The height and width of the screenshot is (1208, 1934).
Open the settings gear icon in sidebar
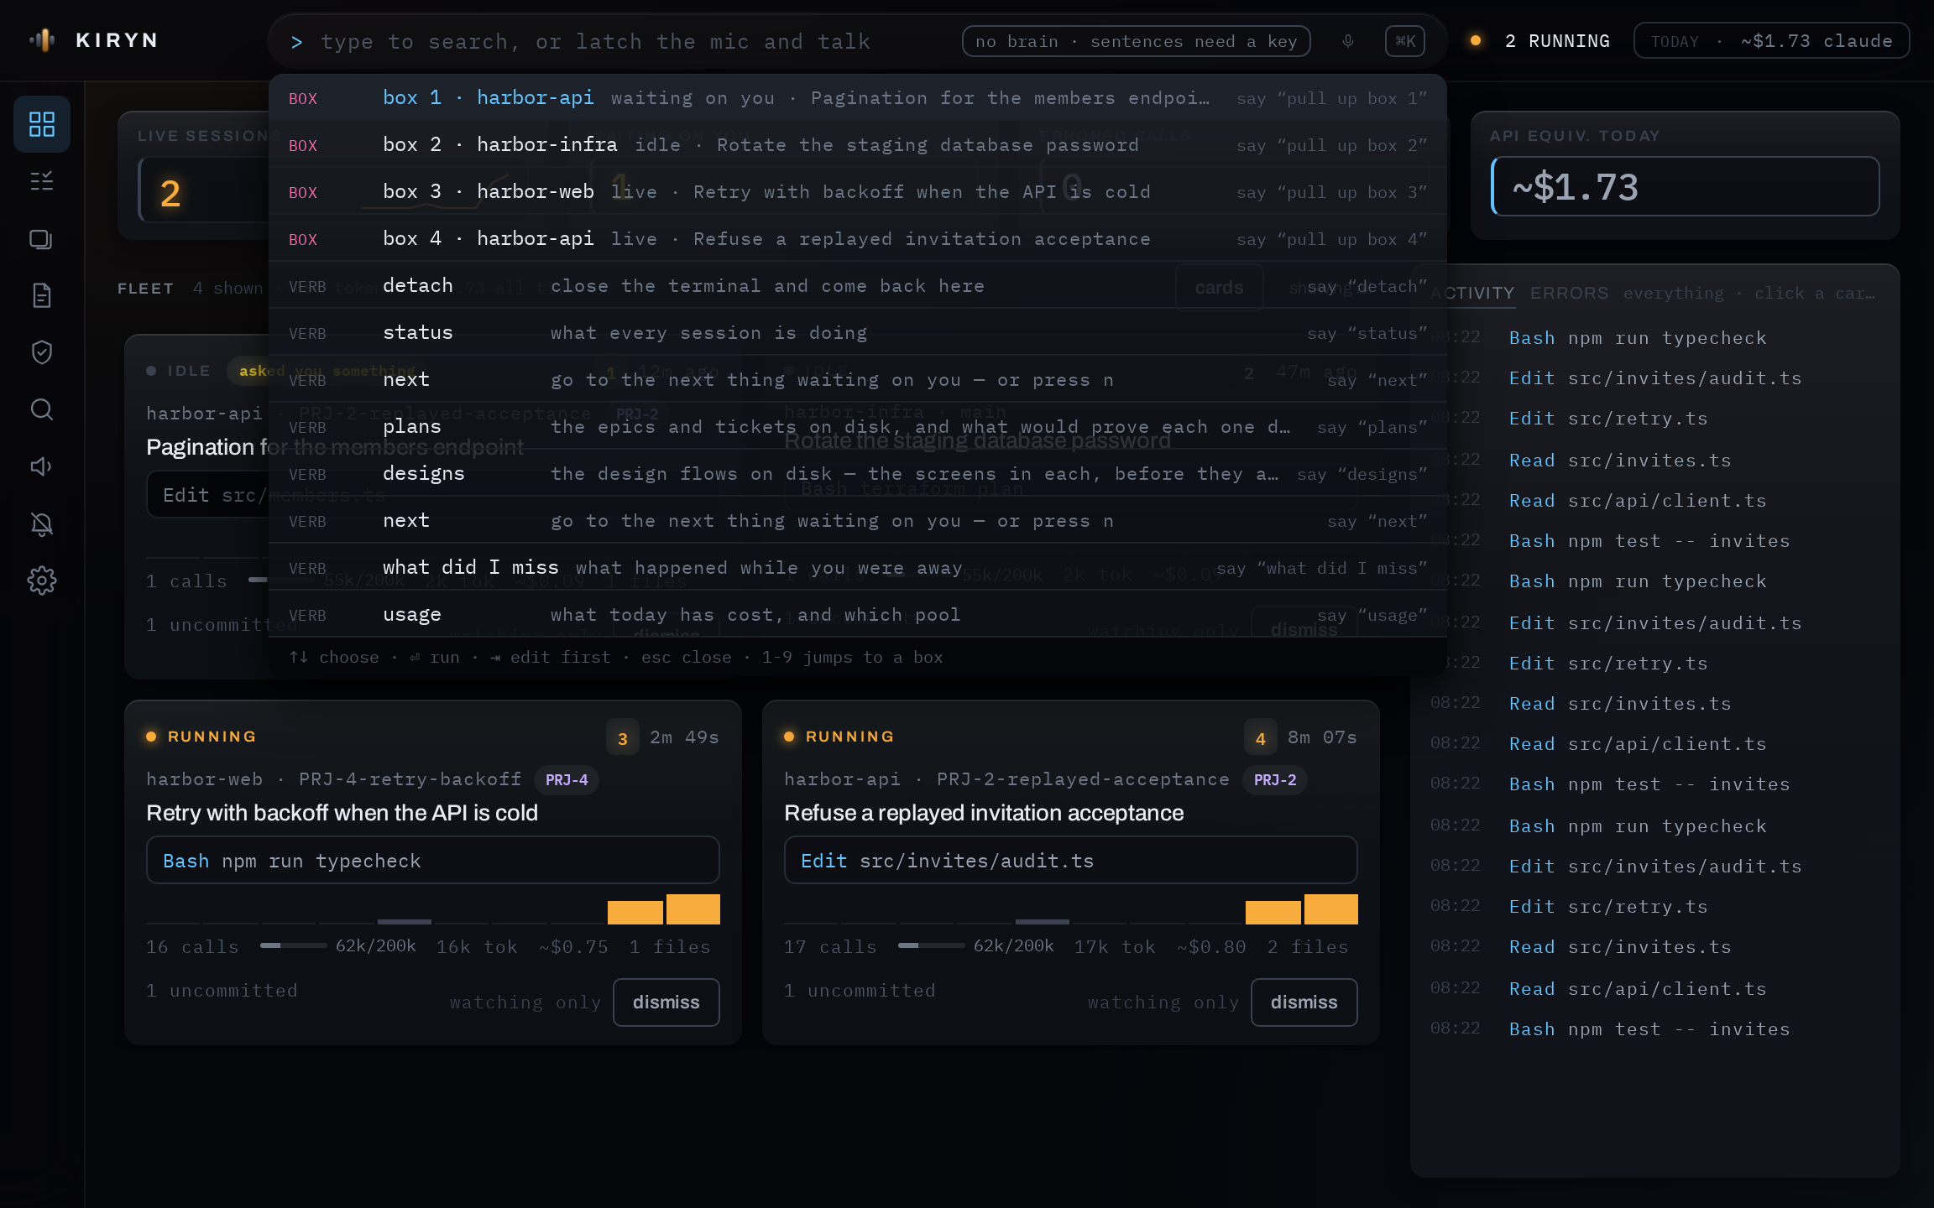pyautogui.click(x=42, y=581)
